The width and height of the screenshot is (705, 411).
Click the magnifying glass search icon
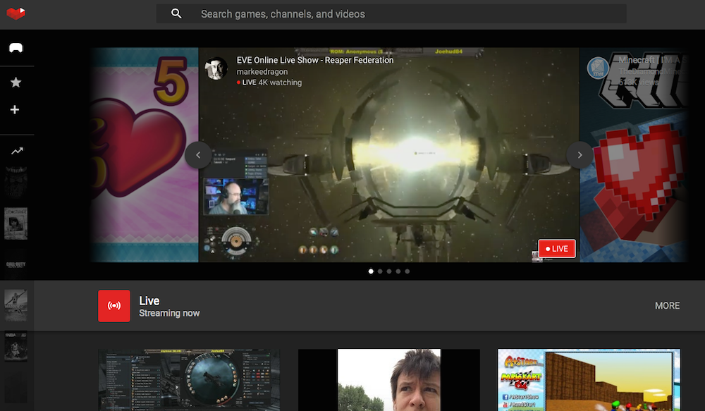[176, 14]
